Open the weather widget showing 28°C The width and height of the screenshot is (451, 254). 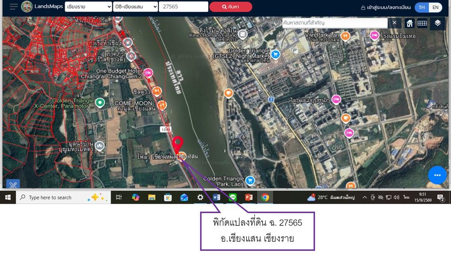[x=331, y=197]
